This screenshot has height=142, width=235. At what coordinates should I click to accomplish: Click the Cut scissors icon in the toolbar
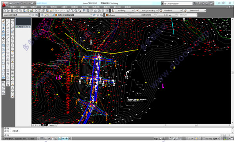point(36,11)
